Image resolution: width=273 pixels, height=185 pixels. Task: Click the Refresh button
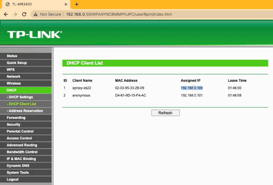click(x=165, y=113)
